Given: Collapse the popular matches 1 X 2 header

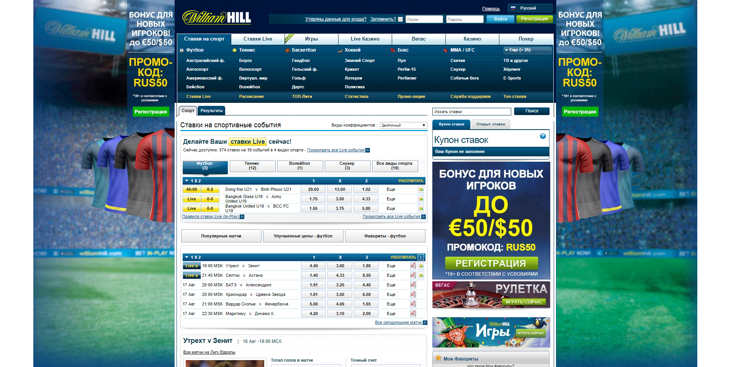Looking at the screenshot, I should (187, 257).
